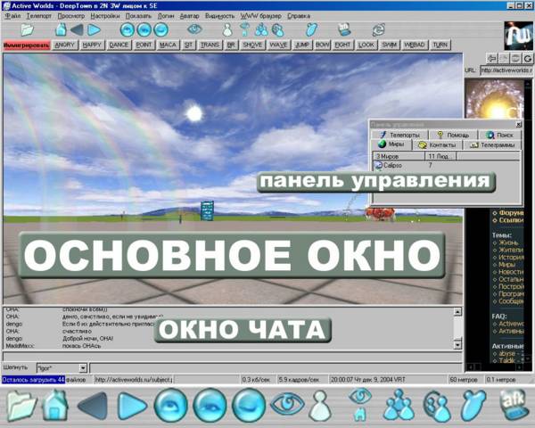This screenshot has width=535, height=428.
Task: Trigger the MACA gesture button
Action: coord(168,45)
